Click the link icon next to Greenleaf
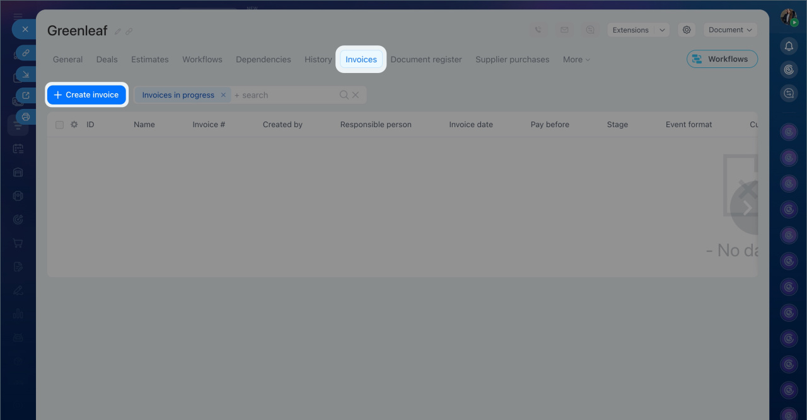 click(x=129, y=31)
